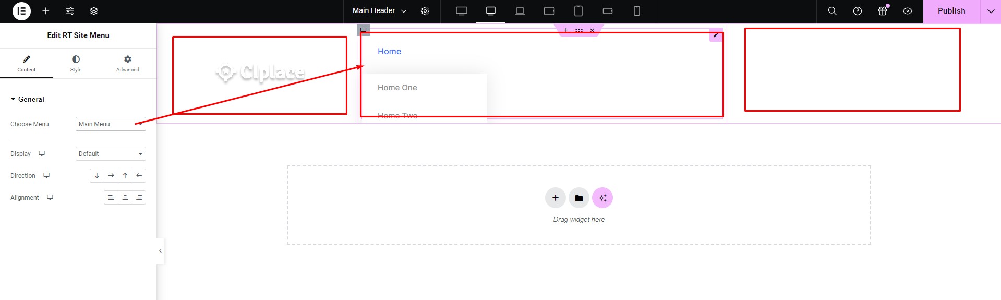Add new container plus button

[x=556, y=198]
